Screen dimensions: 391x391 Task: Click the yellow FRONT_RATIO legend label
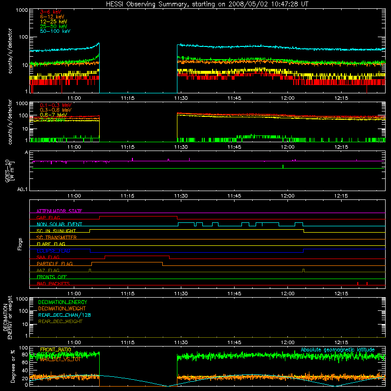56,349
